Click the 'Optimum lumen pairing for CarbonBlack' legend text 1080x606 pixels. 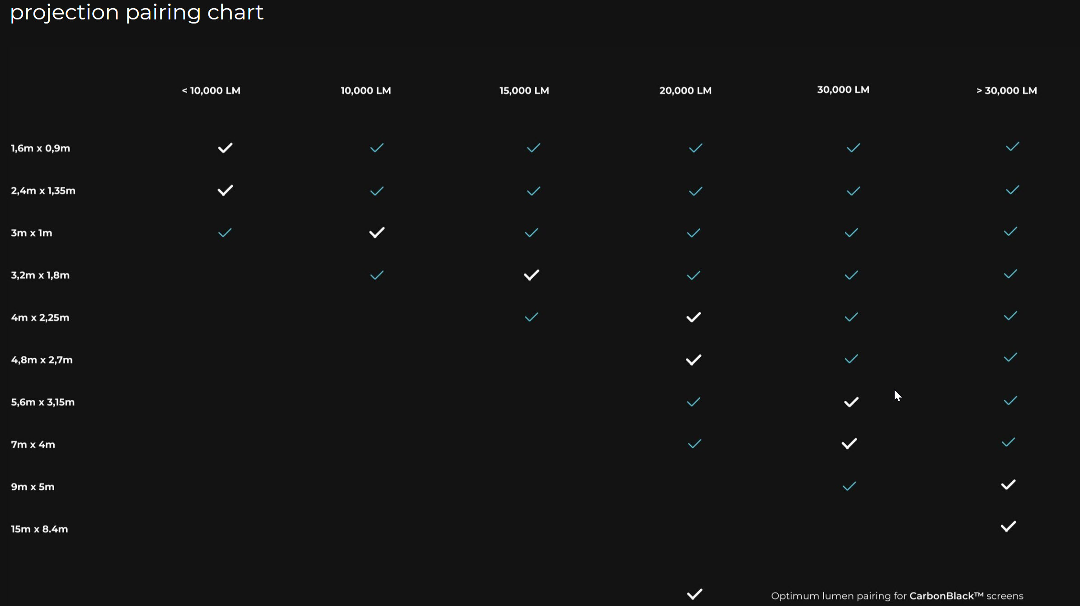pyautogui.click(x=897, y=596)
